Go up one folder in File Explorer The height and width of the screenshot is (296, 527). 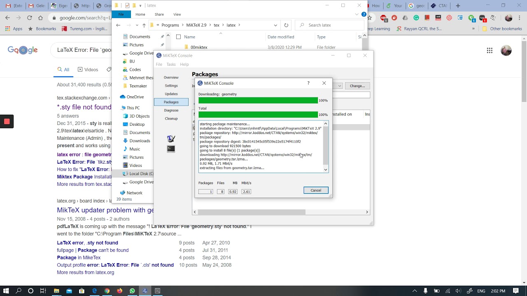click(x=144, y=25)
